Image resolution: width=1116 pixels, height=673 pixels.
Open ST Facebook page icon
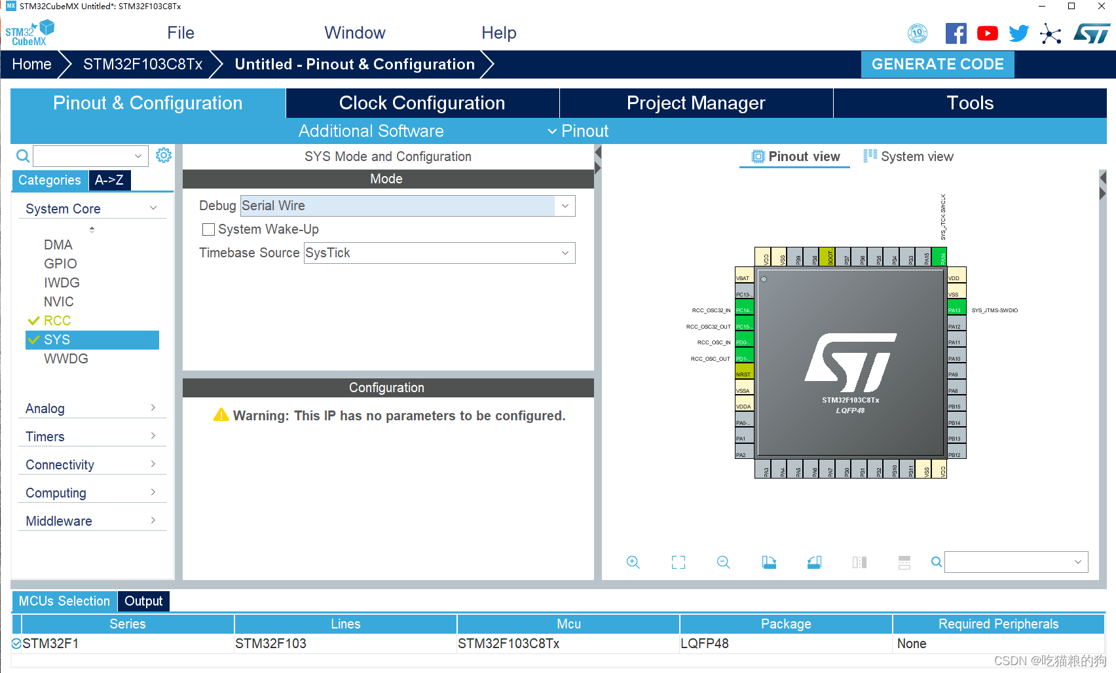point(956,33)
